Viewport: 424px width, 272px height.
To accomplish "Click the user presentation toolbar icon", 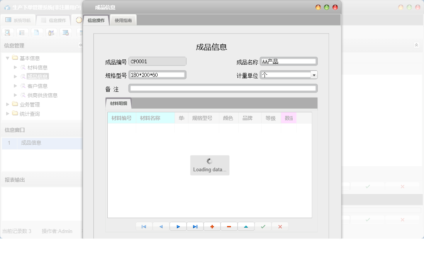I will coord(51,32).
